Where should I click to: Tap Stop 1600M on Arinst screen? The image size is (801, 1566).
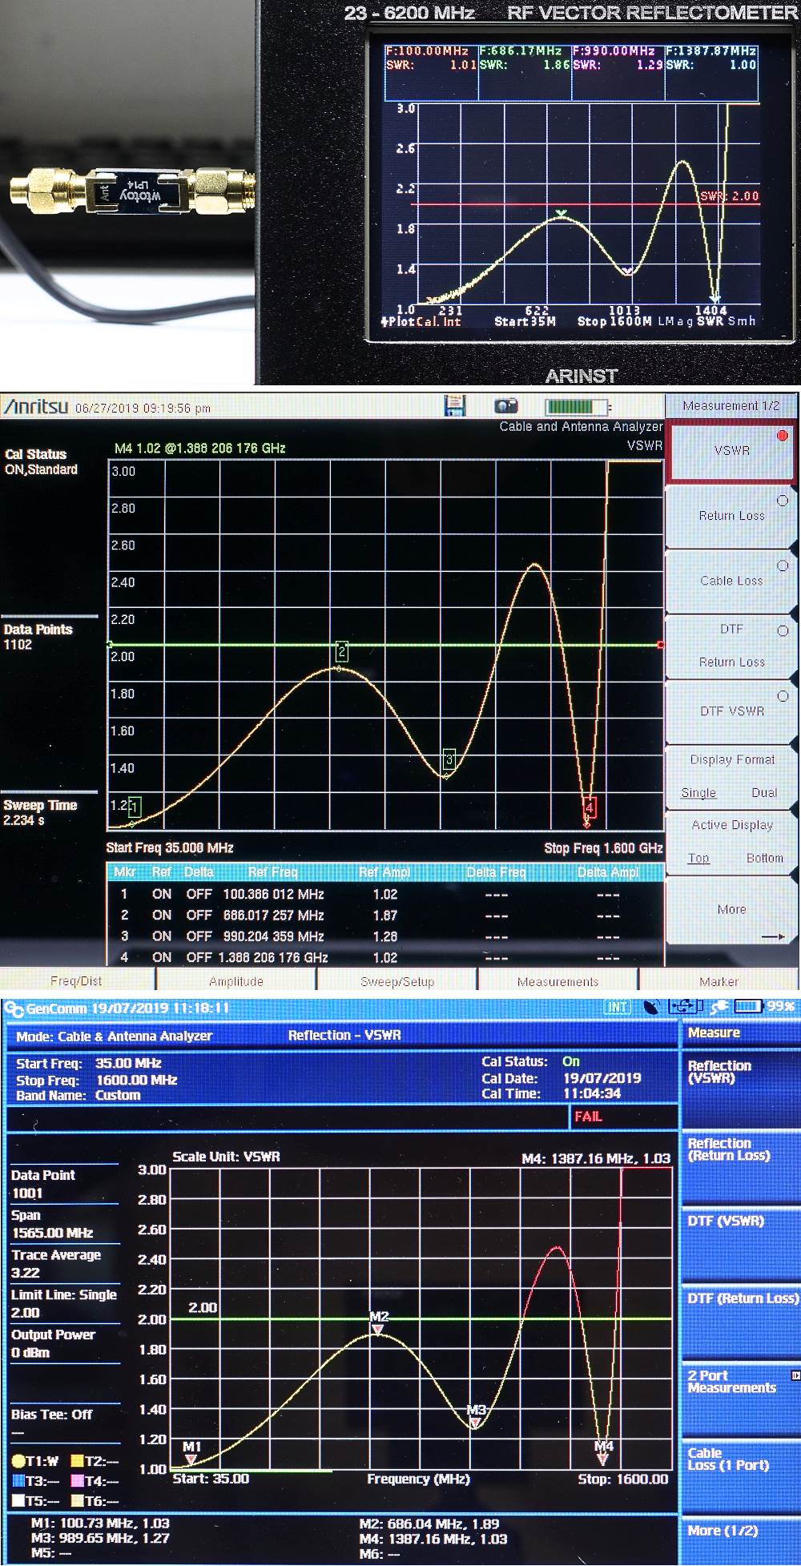(x=615, y=321)
